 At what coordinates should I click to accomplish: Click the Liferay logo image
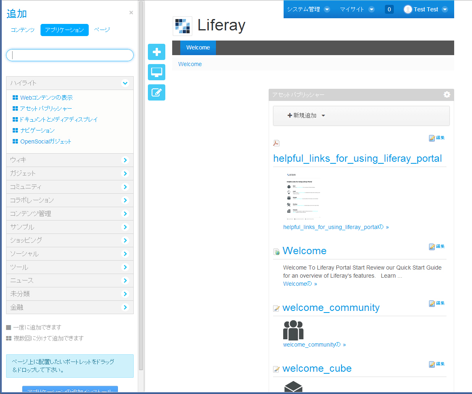tap(182, 26)
